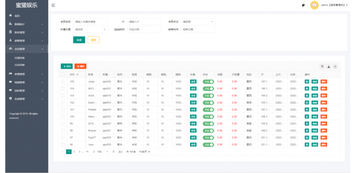Open the 所属代理 dropdown

(x=90, y=30)
